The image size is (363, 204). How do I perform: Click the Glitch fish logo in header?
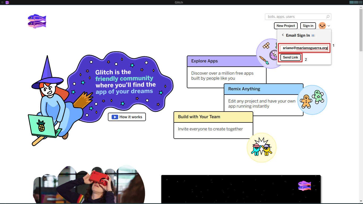[37, 21]
